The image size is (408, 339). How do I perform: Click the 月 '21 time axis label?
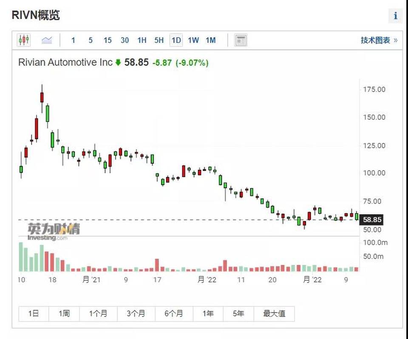click(91, 280)
